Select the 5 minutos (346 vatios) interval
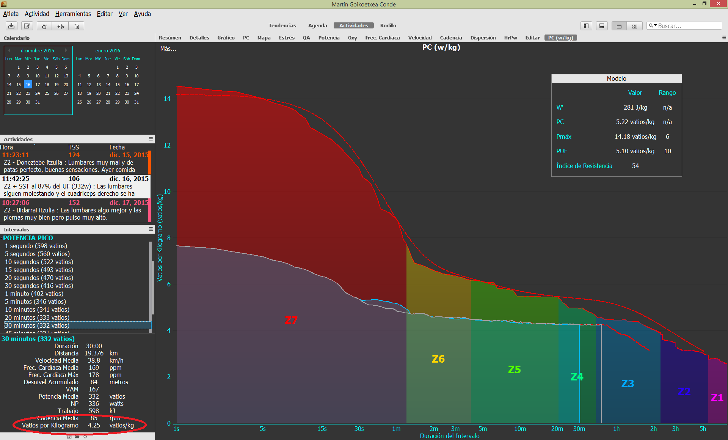 click(x=35, y=302)
